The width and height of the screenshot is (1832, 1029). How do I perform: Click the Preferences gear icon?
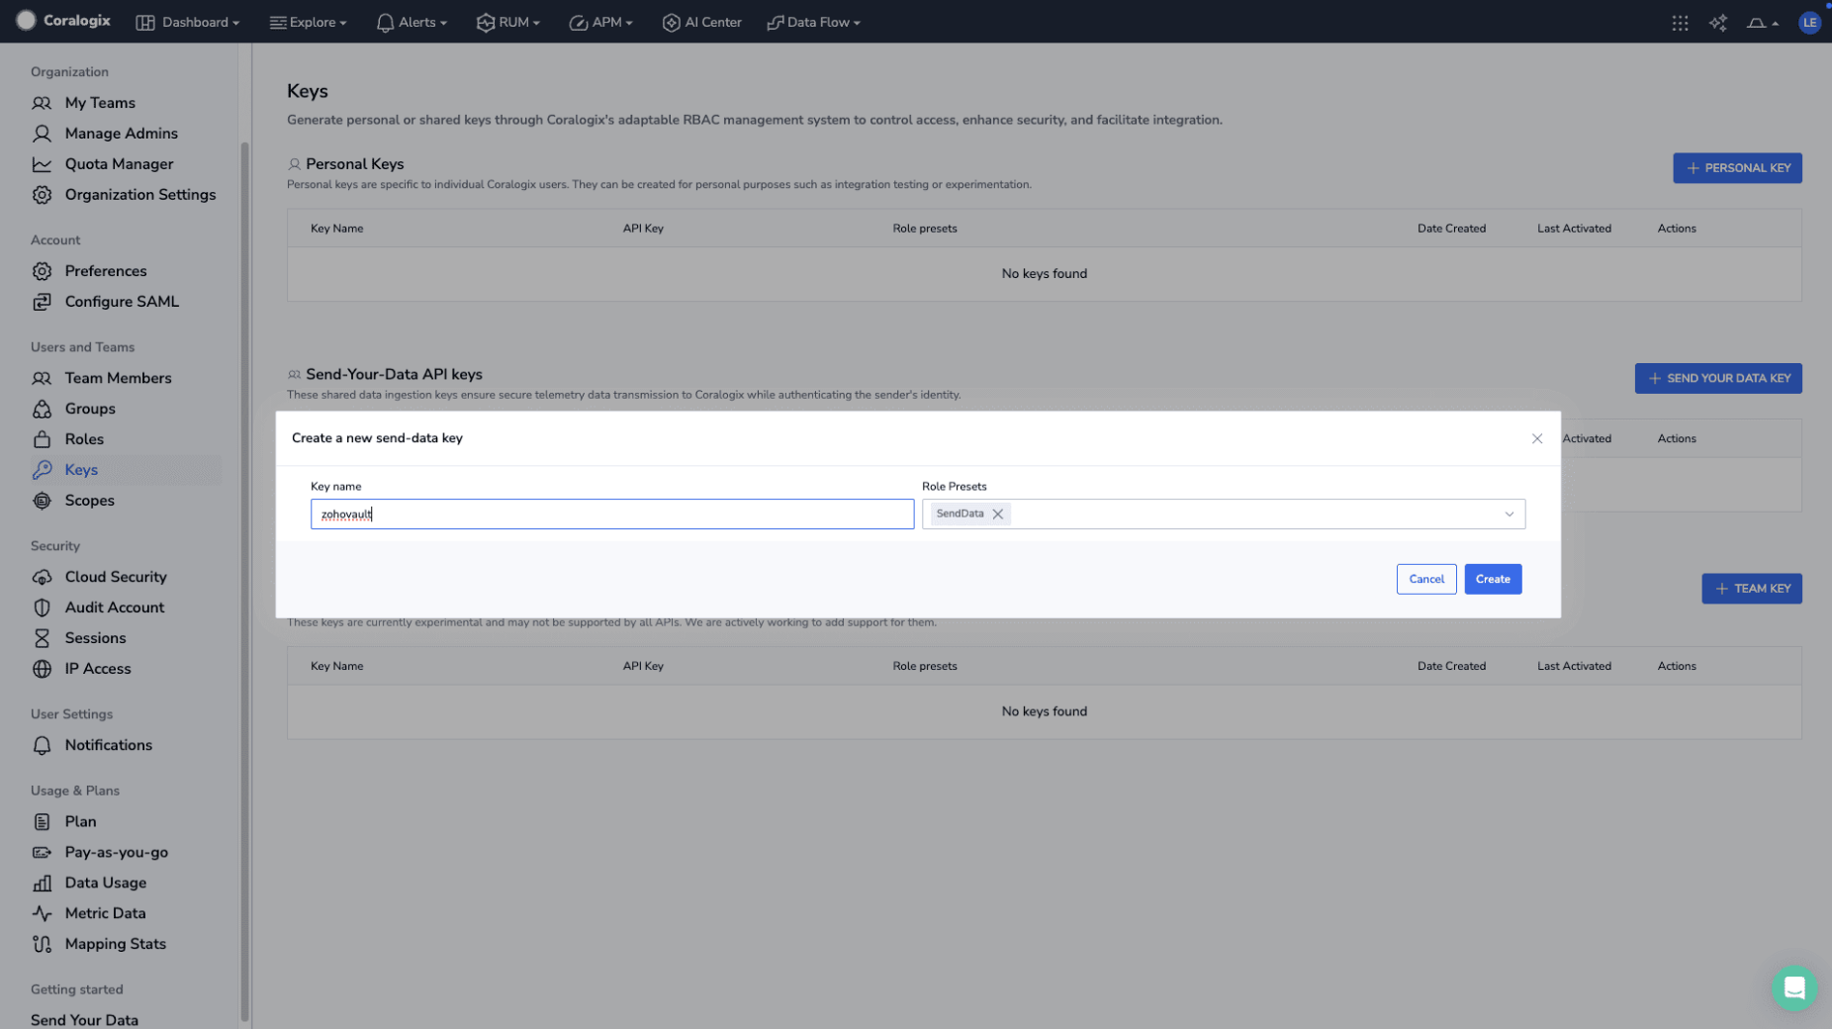(x=42, y=271)
